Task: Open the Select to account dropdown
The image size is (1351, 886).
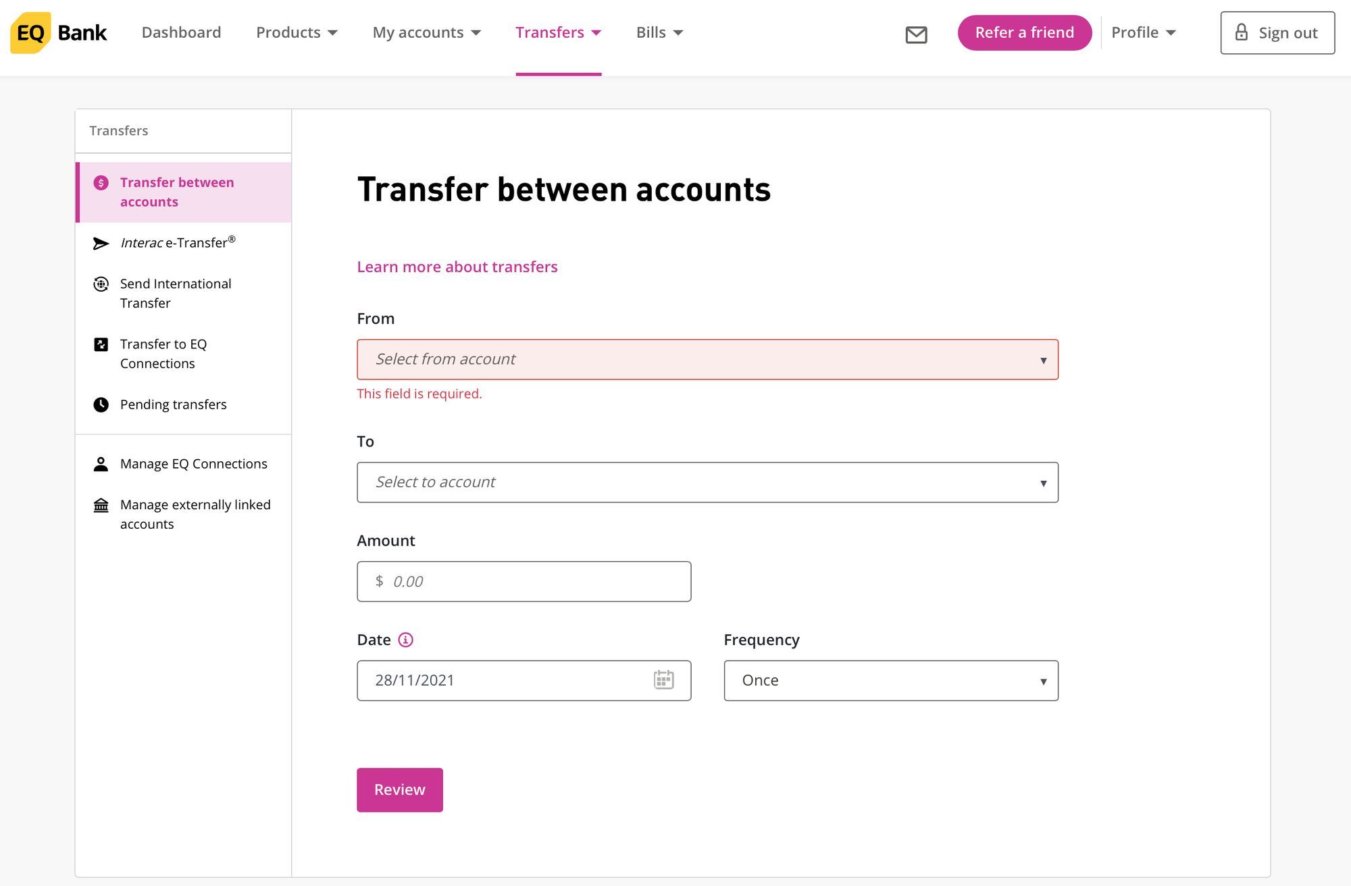Action: tap(707, 482)
